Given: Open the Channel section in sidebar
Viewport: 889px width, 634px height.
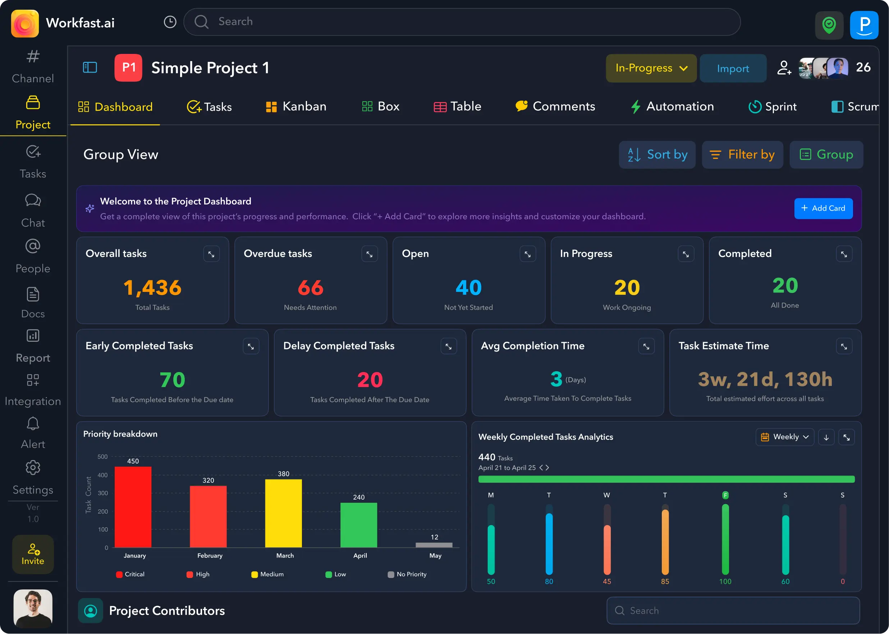Looking at the screenshot, I should pos(33,67).
